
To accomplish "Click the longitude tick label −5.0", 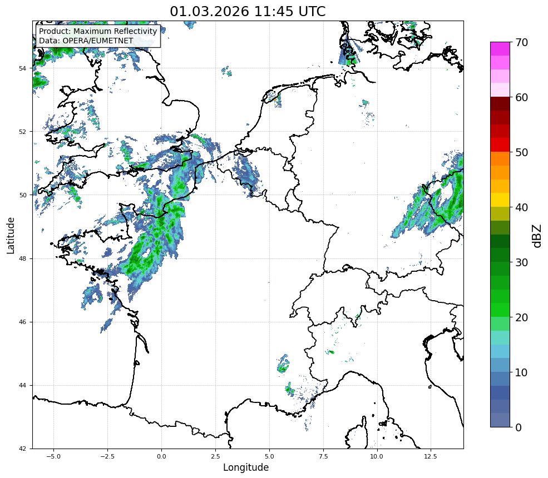I will (53, 456).
